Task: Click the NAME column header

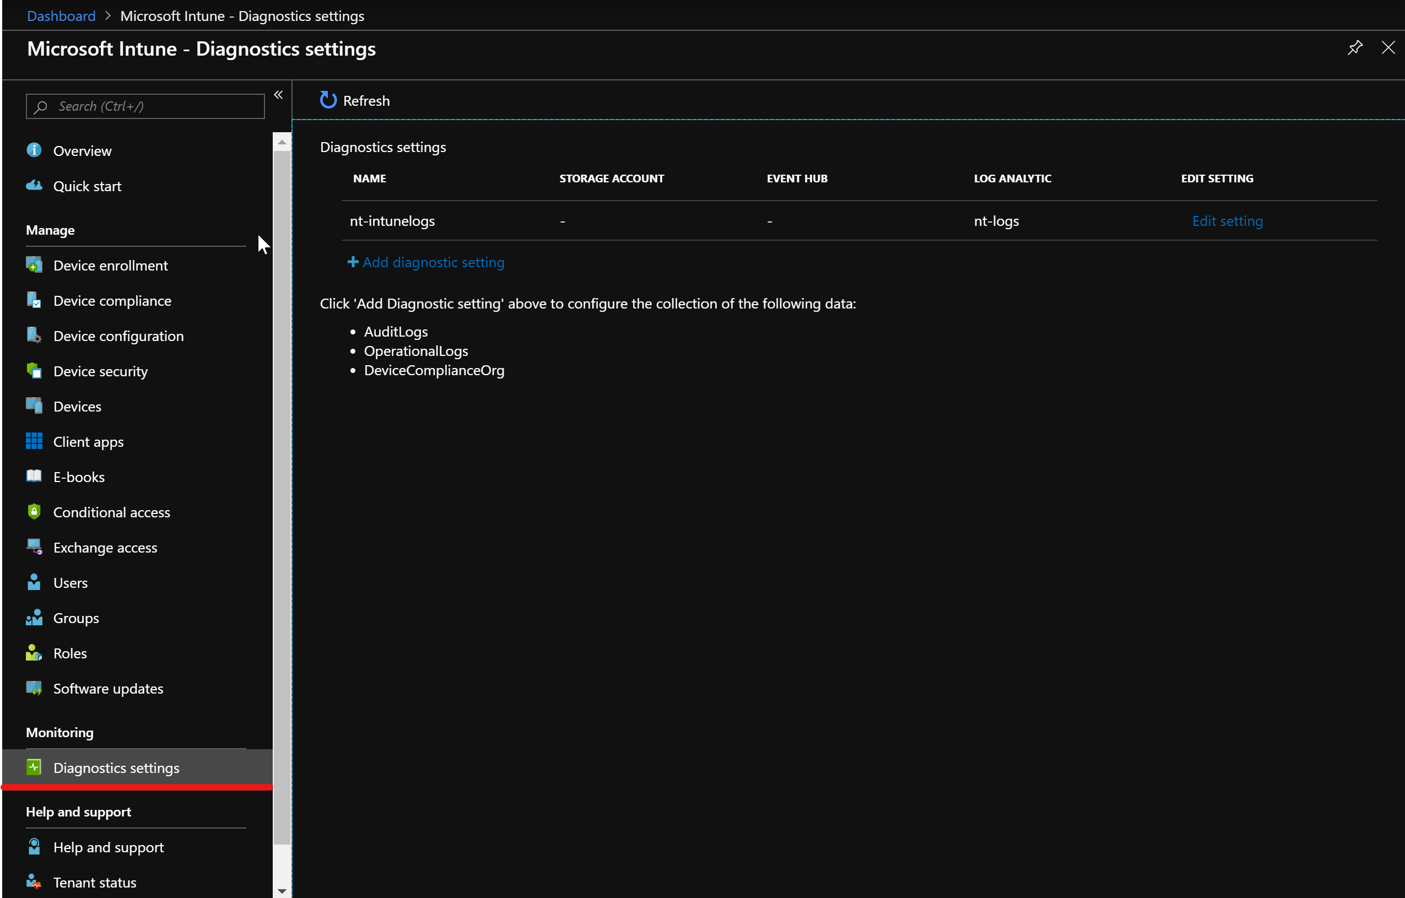Action: point(369,178)
